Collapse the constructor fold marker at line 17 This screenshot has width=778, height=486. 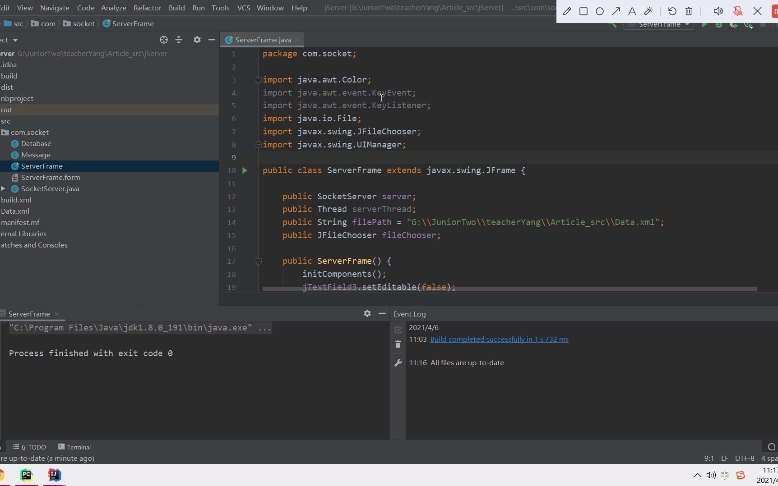pyautogui.click(x=259, y=261)
